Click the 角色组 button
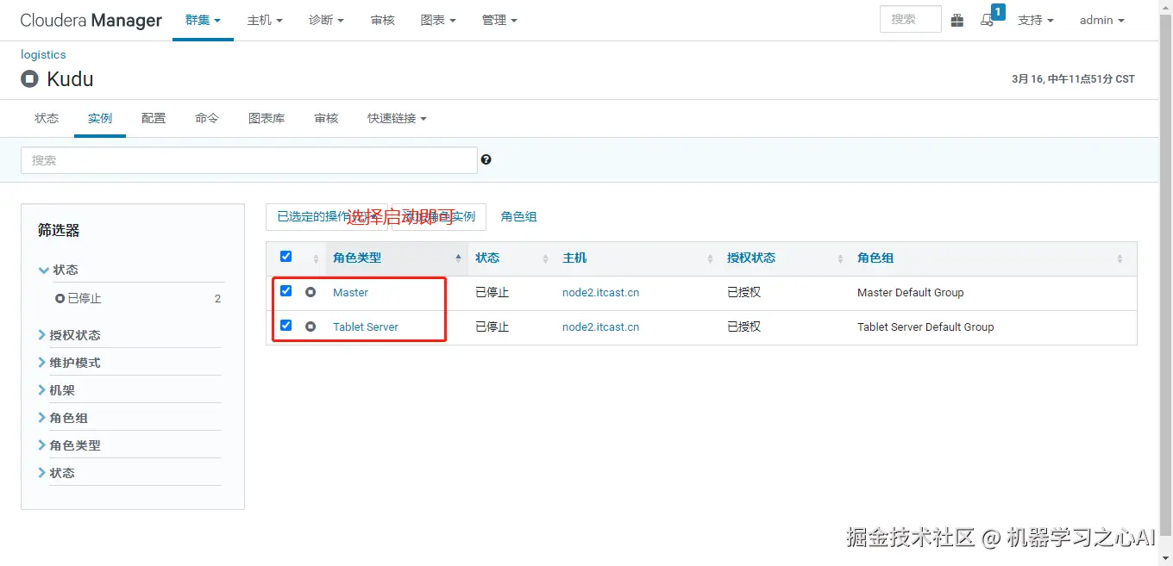The image size is (1173, 566). click(518, 217)
